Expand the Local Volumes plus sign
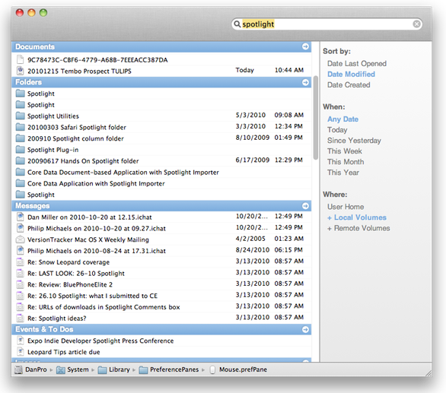This screenshot has width=446, height=393. click(x=330, y=218)
